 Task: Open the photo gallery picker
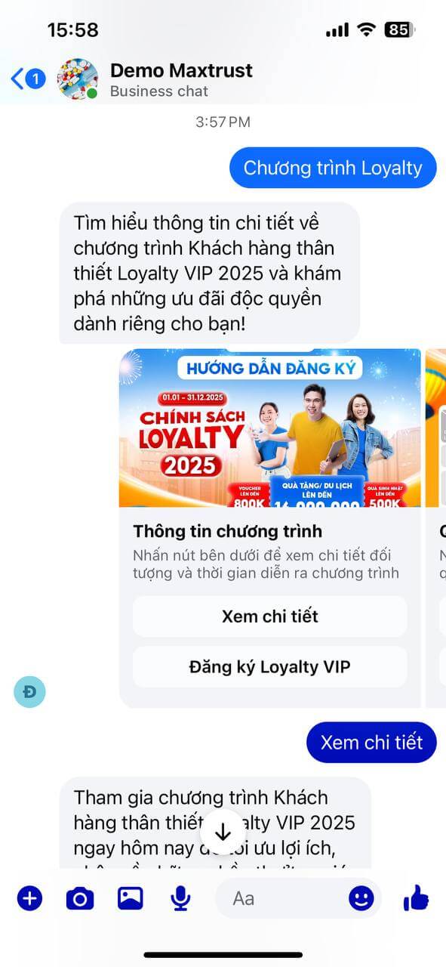click(x=130, y=898)
